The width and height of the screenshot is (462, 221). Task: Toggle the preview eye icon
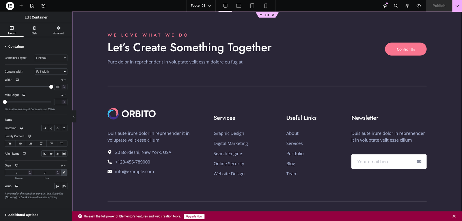point(418,6)
